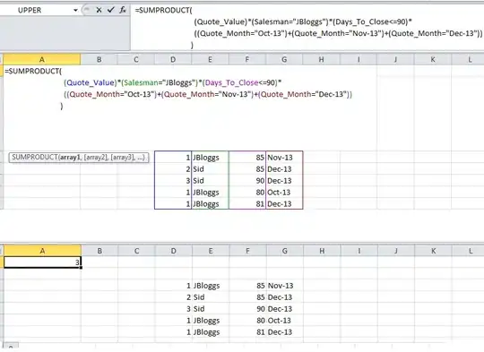Screen dimensions: 484x352
Task: Select cell A1 showing result 3
Action: coord(42,262)
